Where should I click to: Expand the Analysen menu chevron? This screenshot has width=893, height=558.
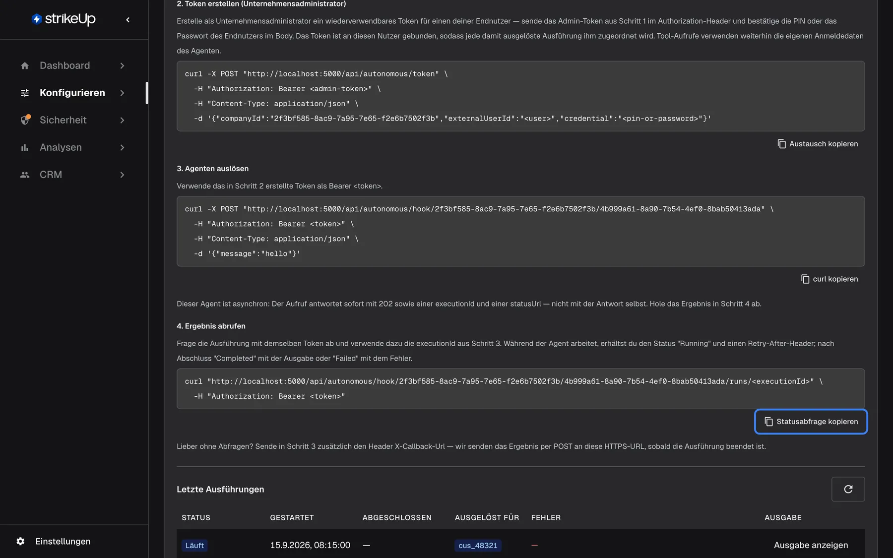pyautogui.click(x=122, y=147)
